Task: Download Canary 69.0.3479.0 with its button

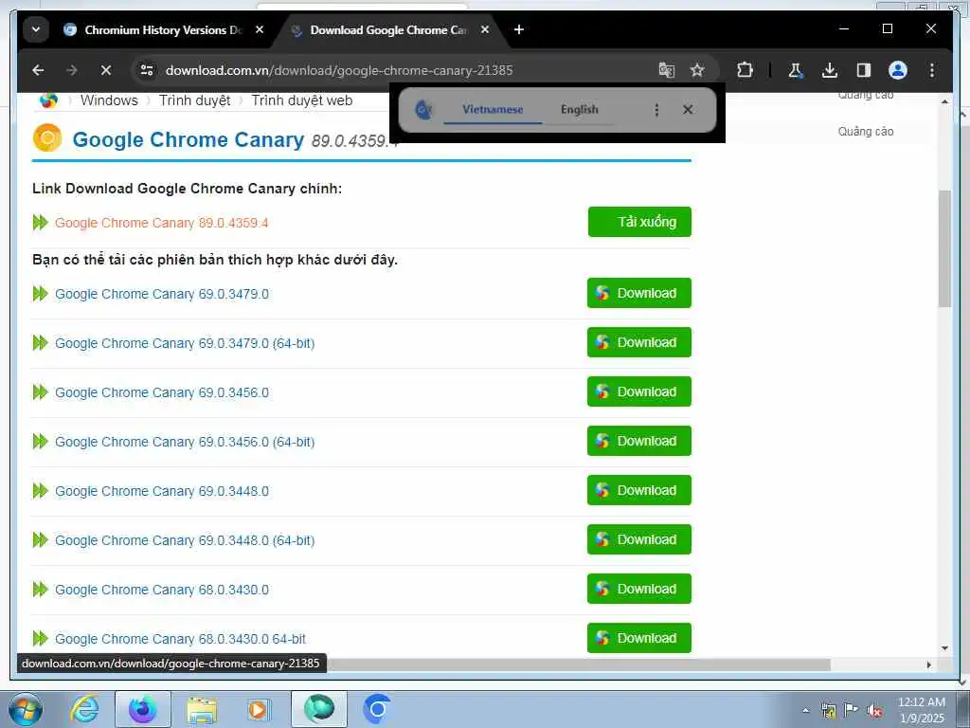Action: (x=639, y=293)
